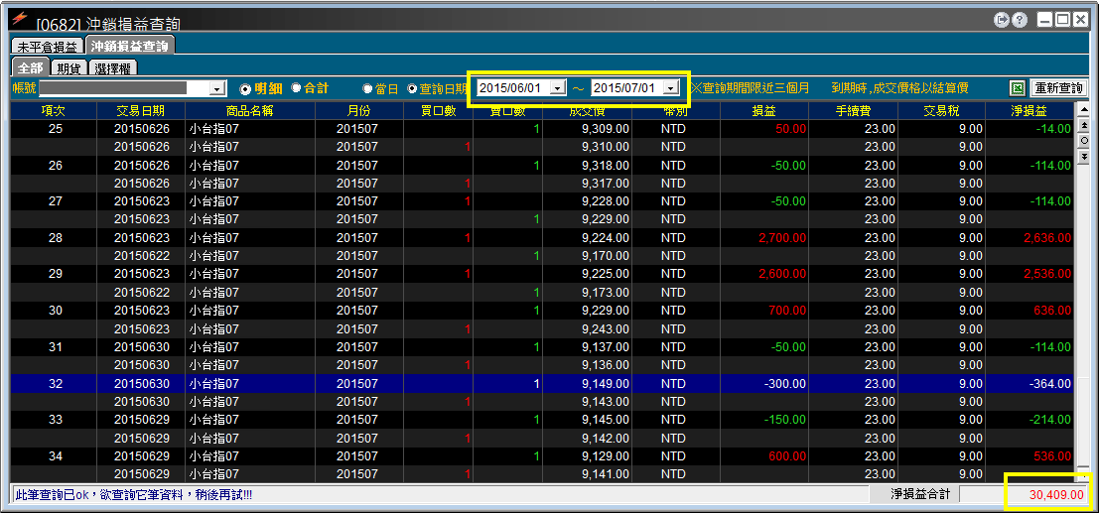
Task: Select the 明細 radio button
Action: pyautogui.click(x=244, y=89)
